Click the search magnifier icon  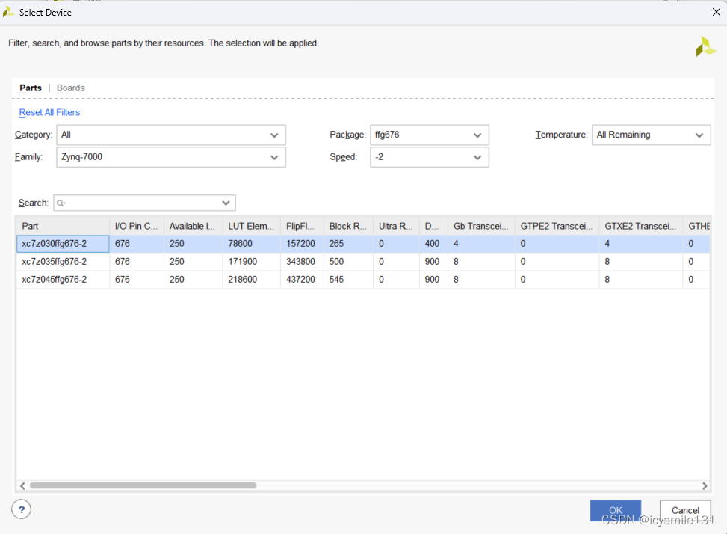coord(61,203)
